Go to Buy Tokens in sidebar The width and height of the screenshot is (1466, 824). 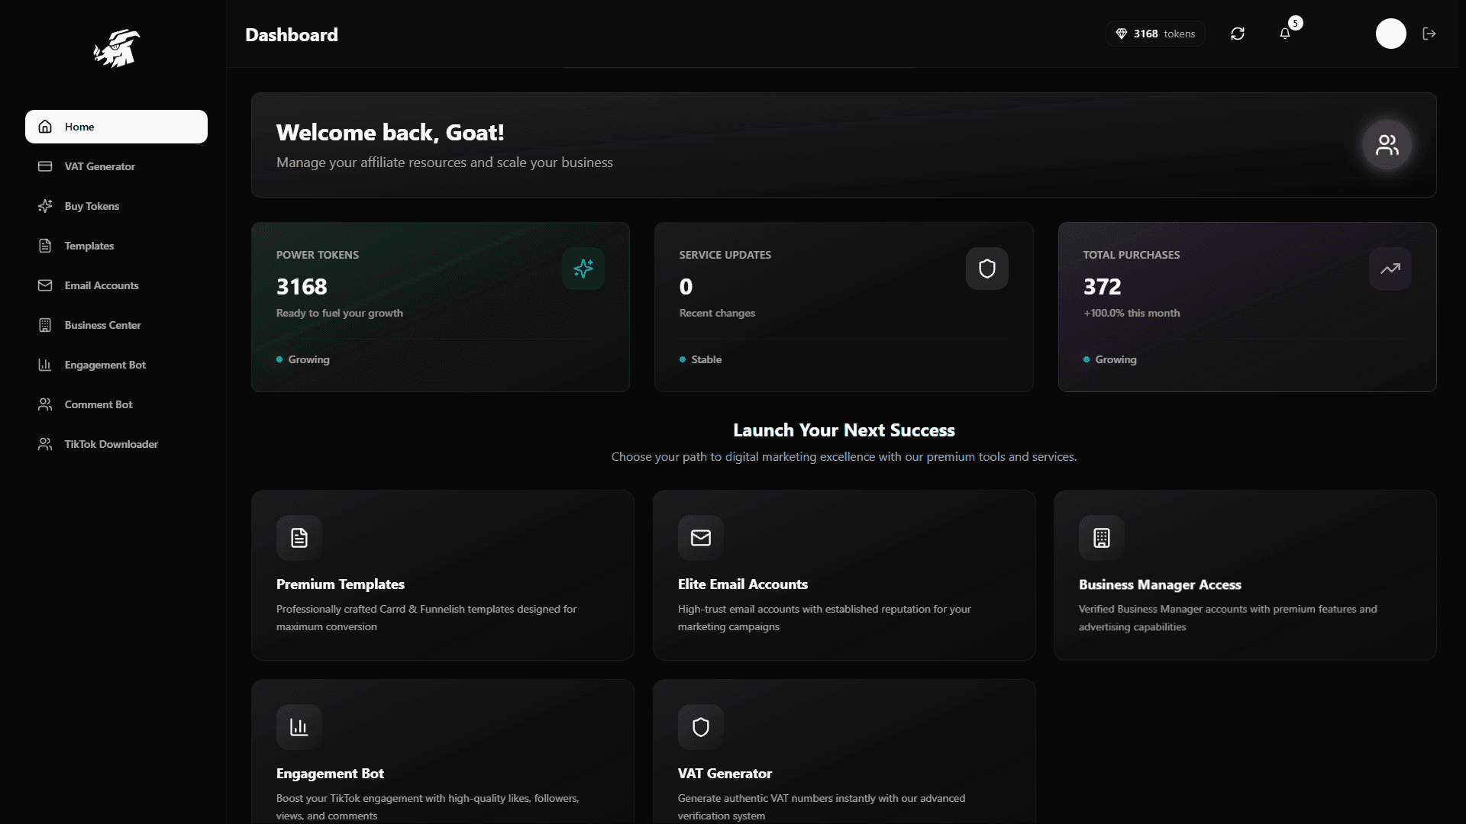92,206
